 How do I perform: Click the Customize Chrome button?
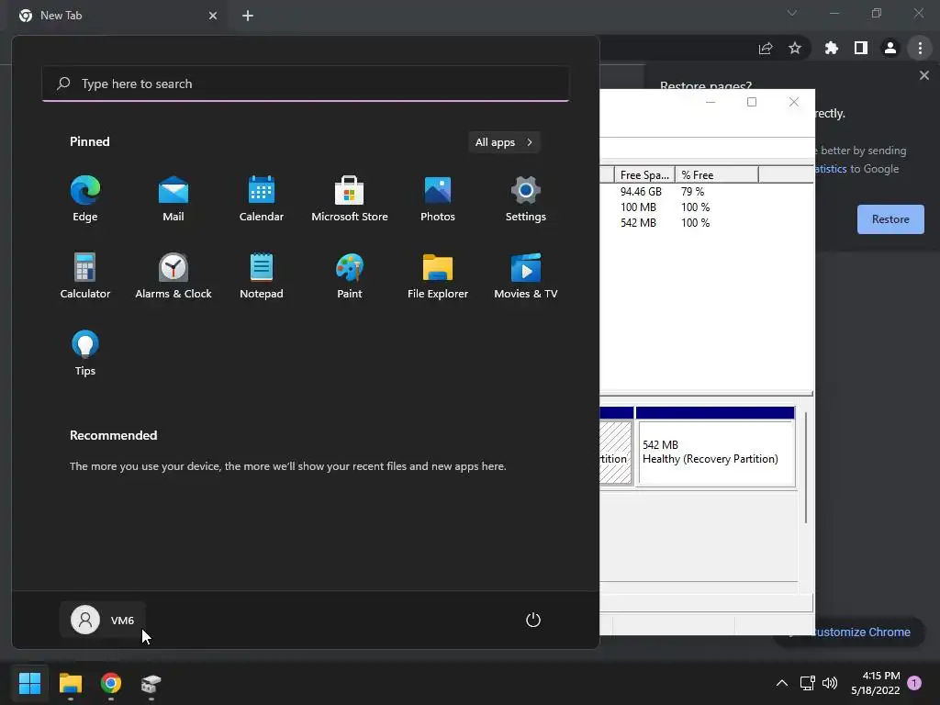[x=860, y=632]
